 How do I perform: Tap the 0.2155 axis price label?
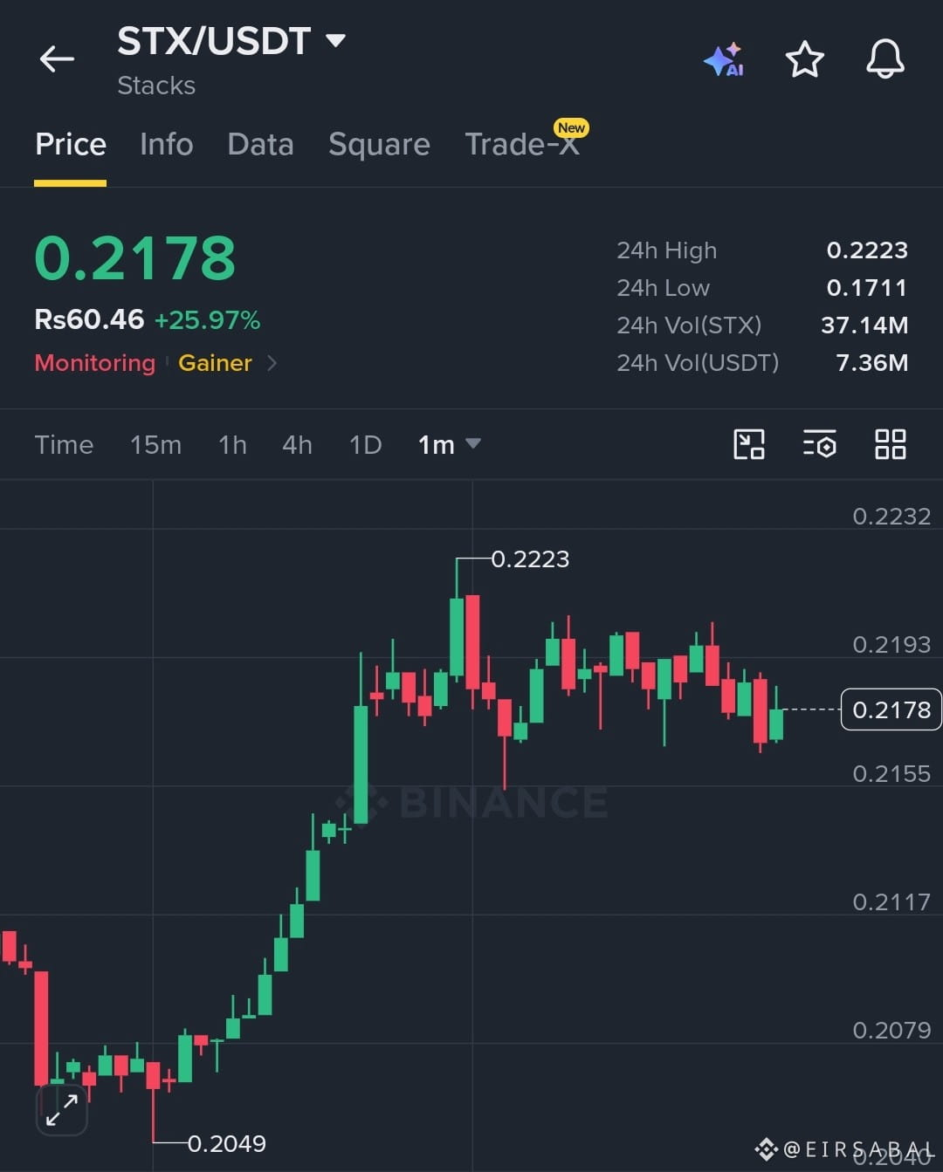[891, 774]
